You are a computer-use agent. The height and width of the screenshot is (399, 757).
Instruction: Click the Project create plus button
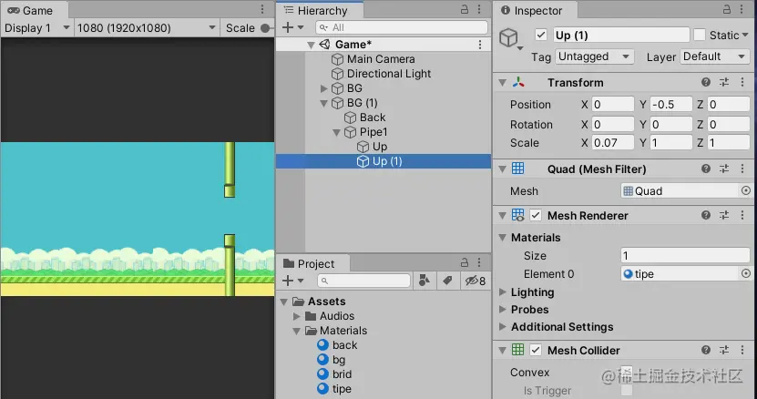tap(288, 281)
